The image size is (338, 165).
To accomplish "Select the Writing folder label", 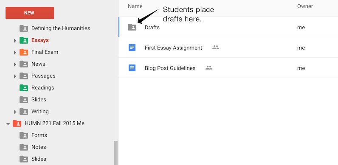I will coord(40,111).
